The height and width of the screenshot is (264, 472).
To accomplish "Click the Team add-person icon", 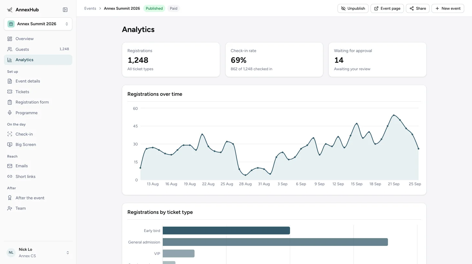I will [10, 208].
